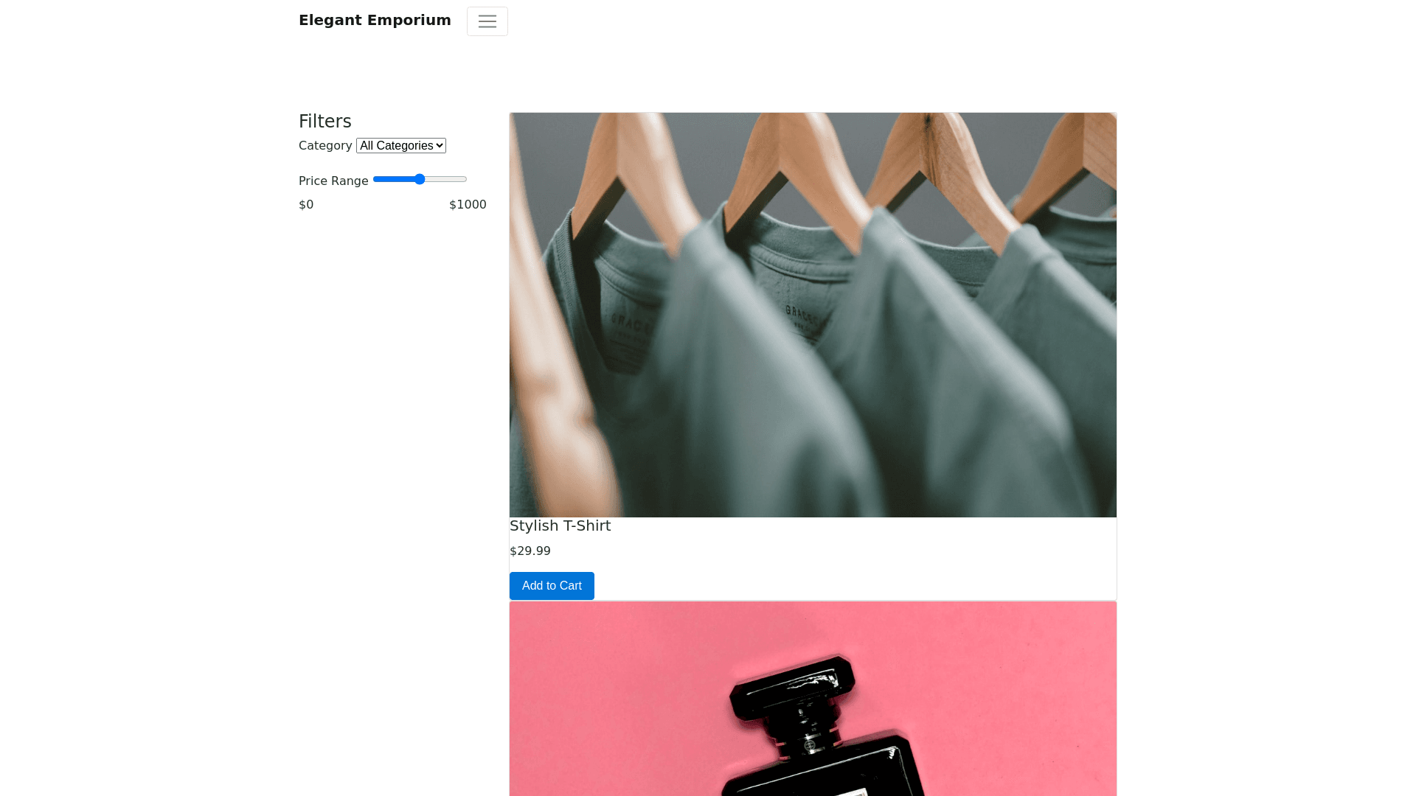
Task: Open the hamburger navigation menu
Action: [x=487, y=21]
